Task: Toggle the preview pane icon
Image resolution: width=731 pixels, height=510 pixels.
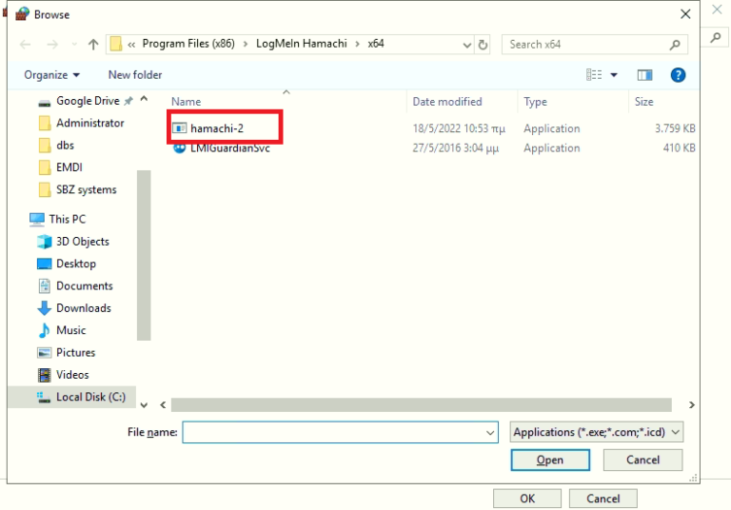Action: pyautogui.click(x=644, y=75)
